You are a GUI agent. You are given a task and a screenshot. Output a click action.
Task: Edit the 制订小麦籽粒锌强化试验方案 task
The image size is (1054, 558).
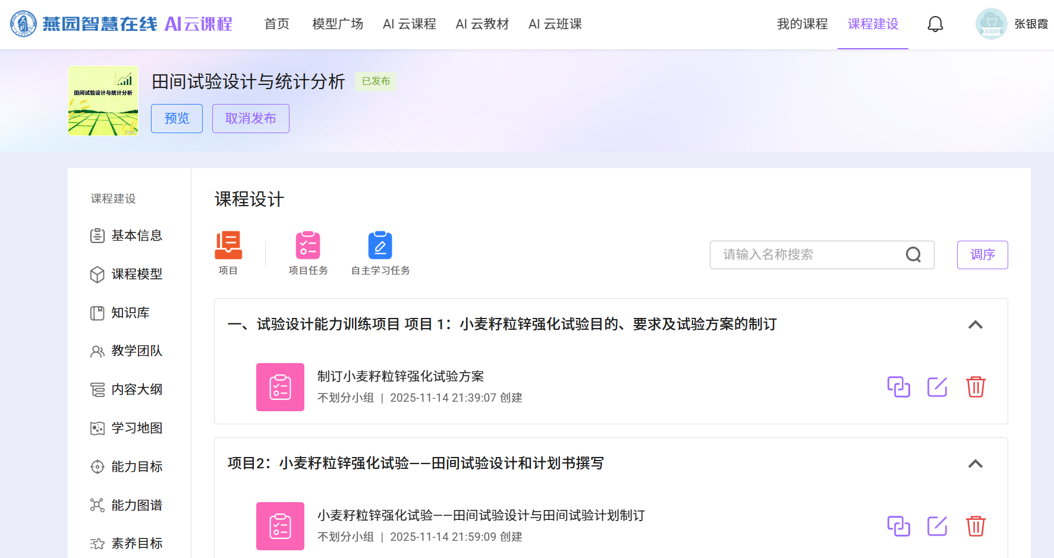[937, 387]
